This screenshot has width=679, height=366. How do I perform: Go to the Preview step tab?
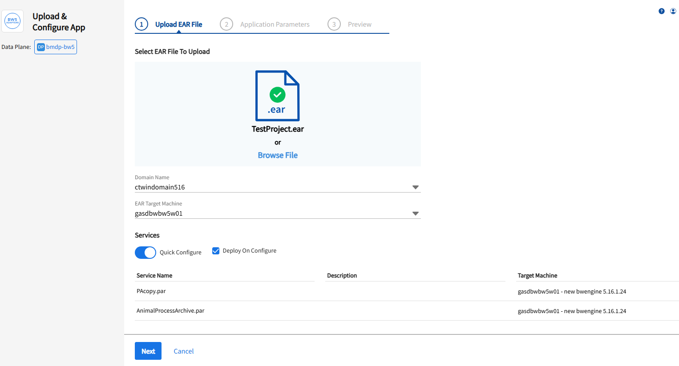coord(360,24)
